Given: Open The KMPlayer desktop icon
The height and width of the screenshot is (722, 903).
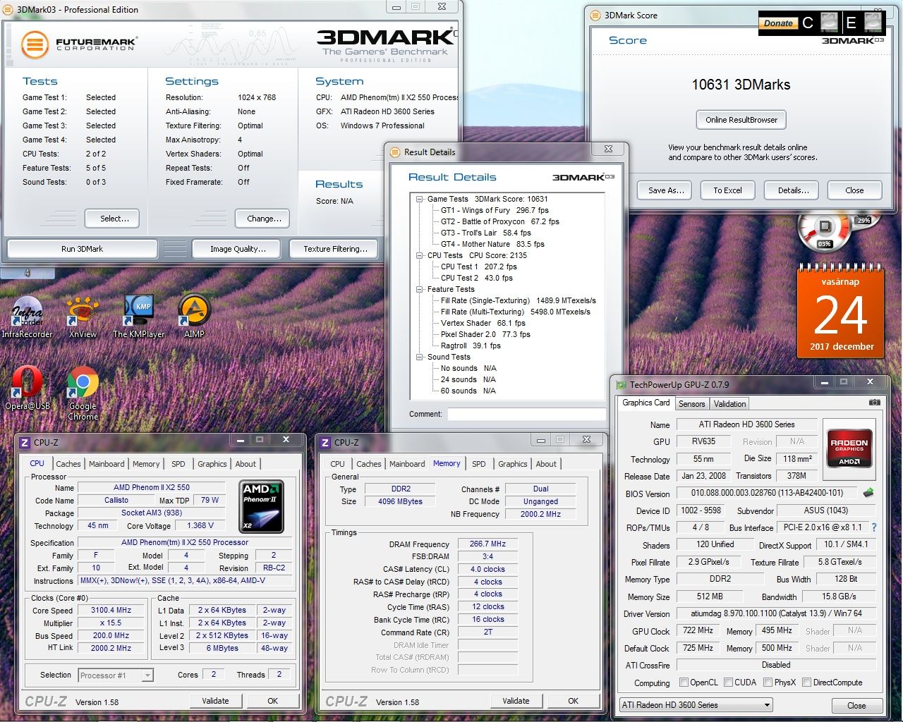Looking at the screenshot, I should coord(139,317).
